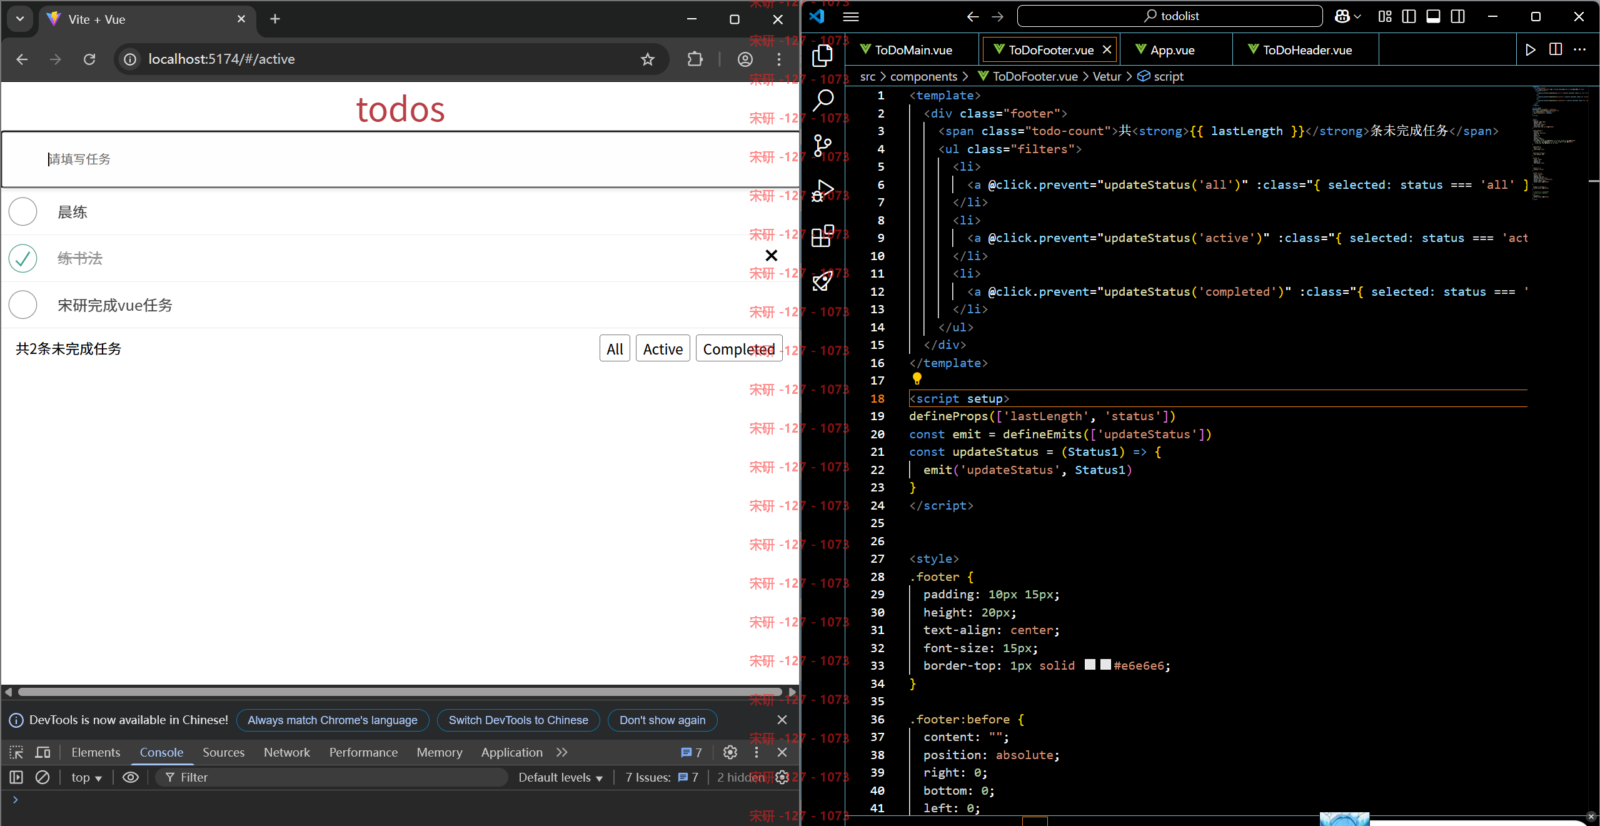Open console settings gear
The image size is (1600, 826).
[x=782, y=777]
